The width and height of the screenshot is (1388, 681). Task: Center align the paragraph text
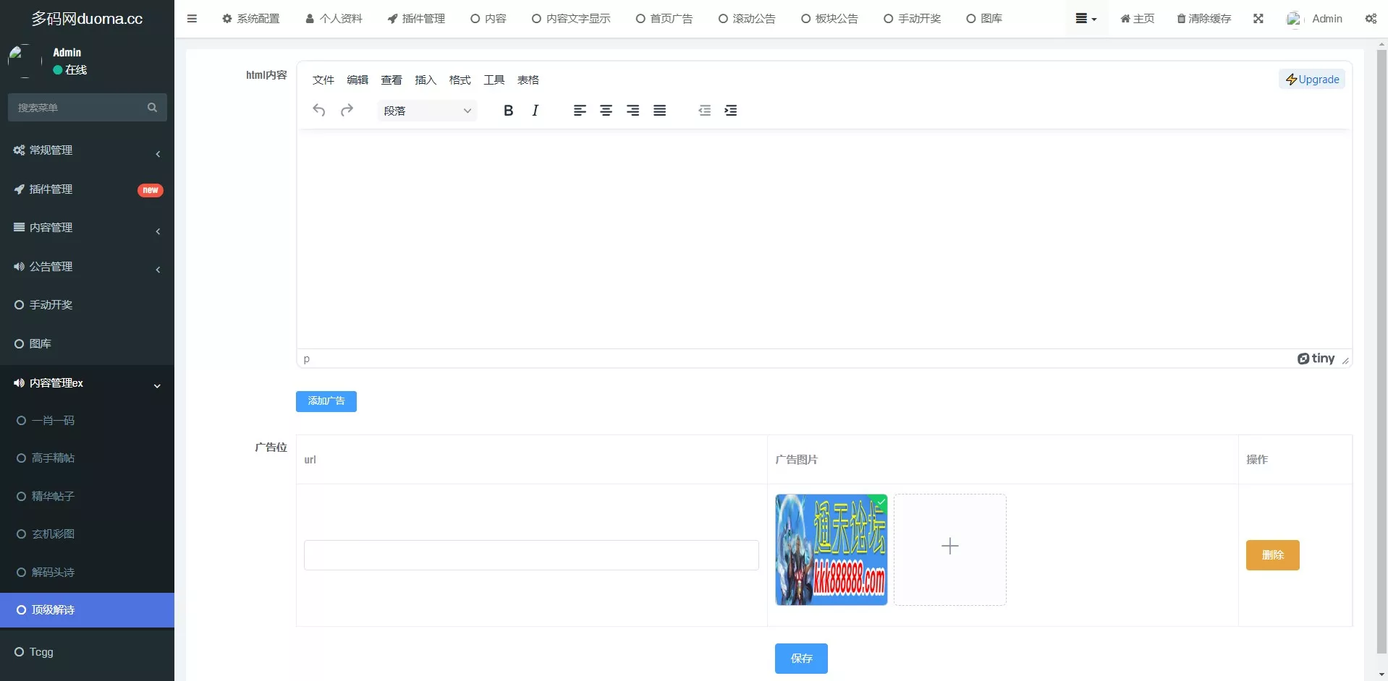point(606,110)
